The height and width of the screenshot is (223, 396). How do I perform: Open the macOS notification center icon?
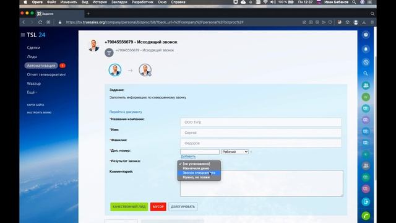point(370,2)
